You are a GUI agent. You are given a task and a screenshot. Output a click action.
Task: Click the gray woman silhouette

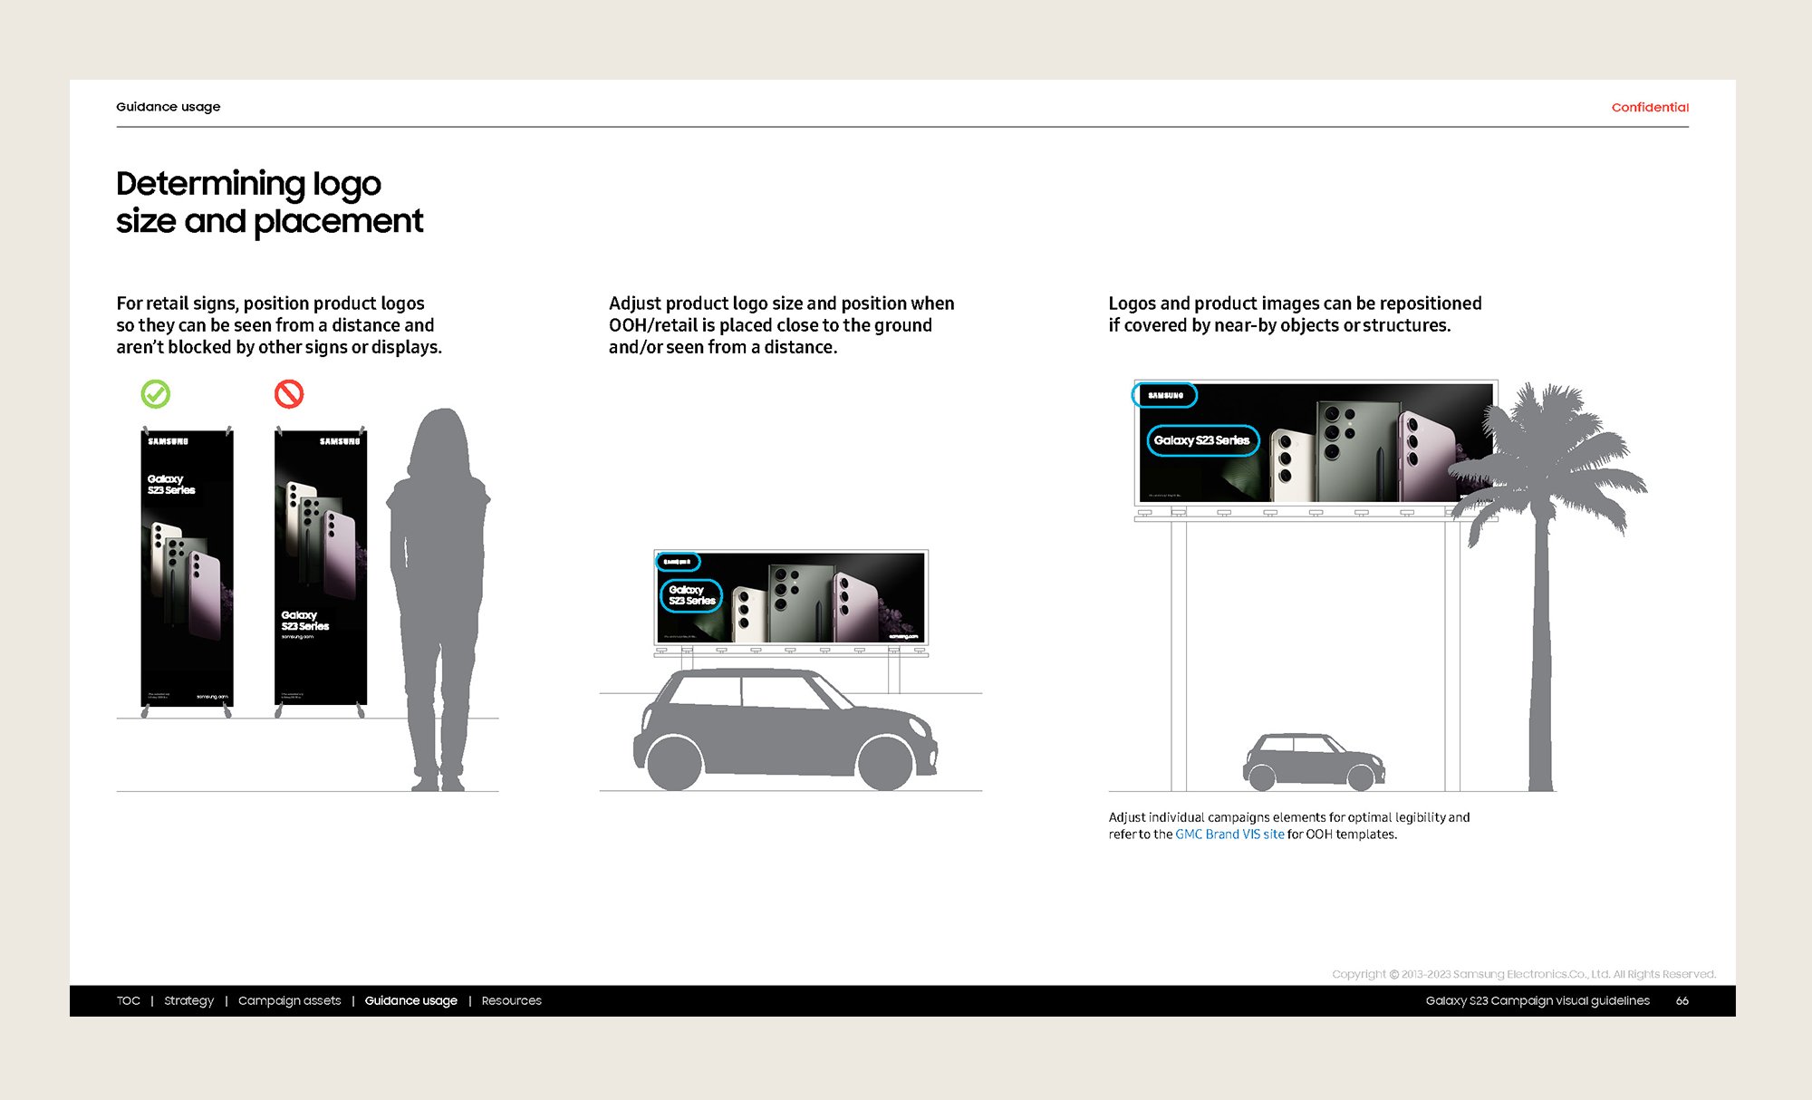coord(439,598)
